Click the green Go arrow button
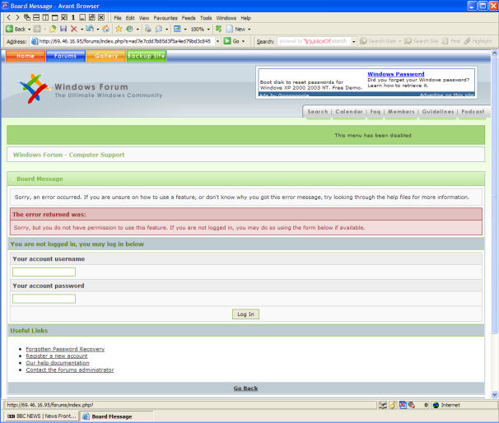Image resolution: width=499 pixels, height=423 pixels. point(227,41)
